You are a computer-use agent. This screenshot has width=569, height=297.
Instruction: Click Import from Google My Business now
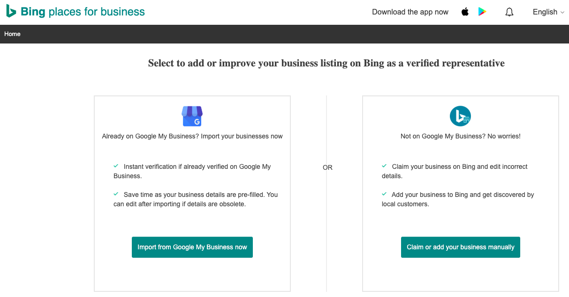192,247
